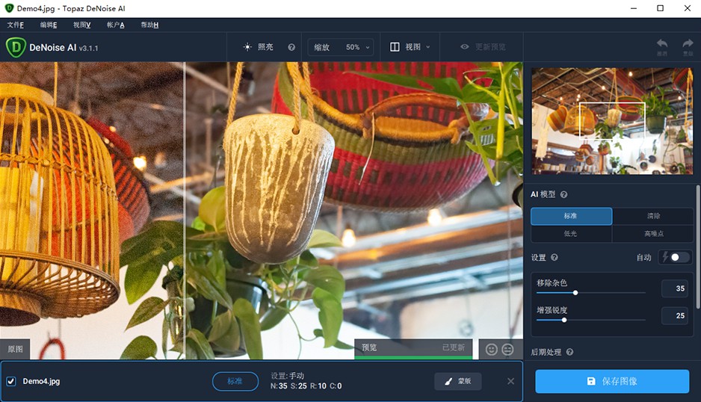Click the Topaz icon in title bar

[9, 8]
